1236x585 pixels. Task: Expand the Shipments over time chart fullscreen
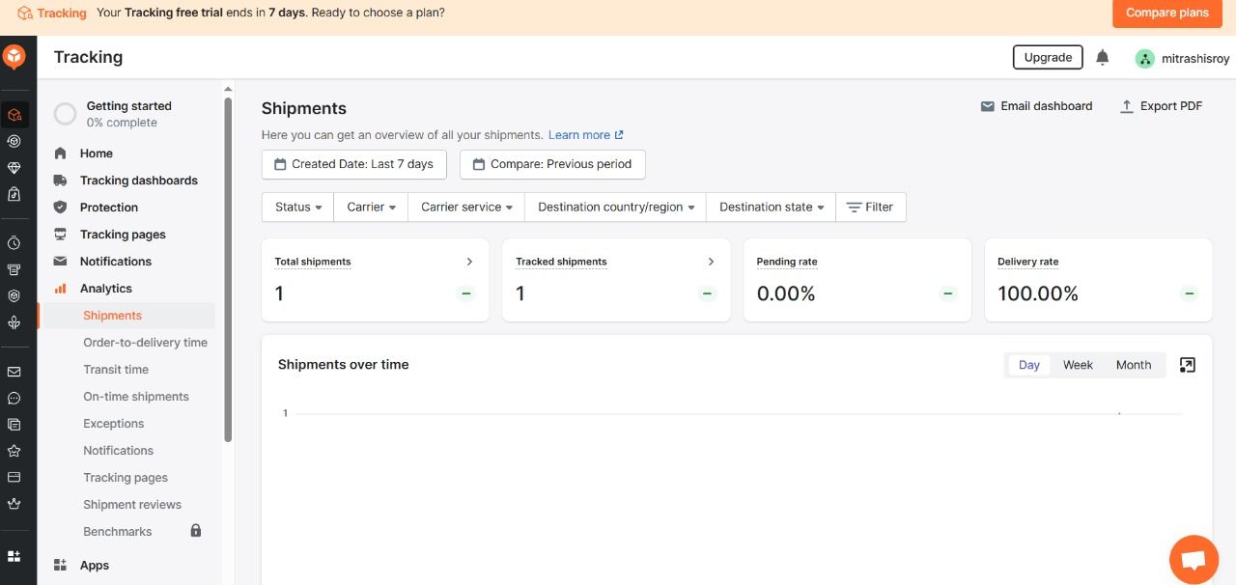[1187, 365]
